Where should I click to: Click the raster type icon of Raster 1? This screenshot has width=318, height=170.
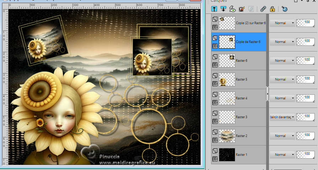(215, 151)
